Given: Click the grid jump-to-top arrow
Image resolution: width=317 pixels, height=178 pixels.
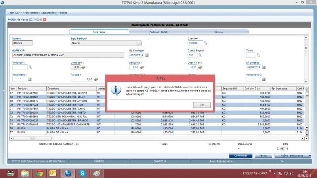Looking at the screenshot, I should (x=307, y=88).
